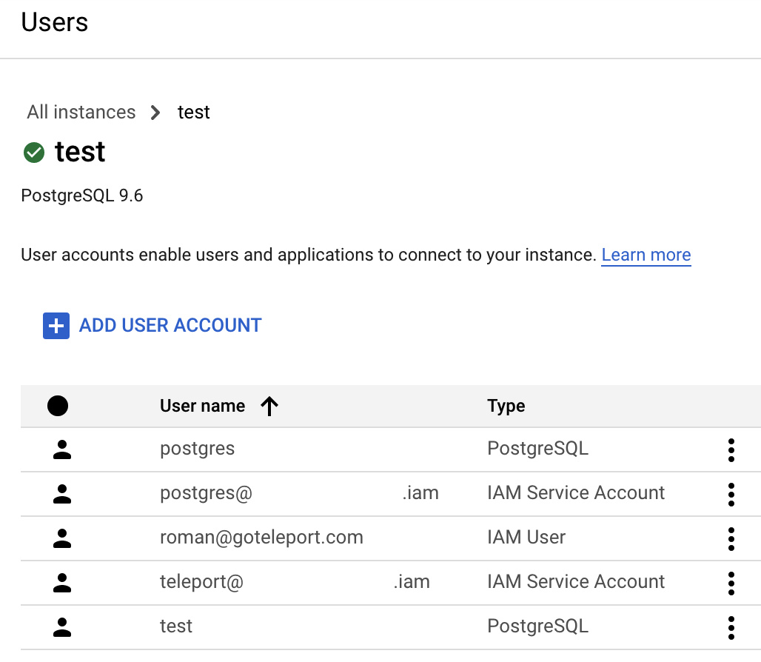
Task: Click the User name column header
Action: (x=202, y=406)
